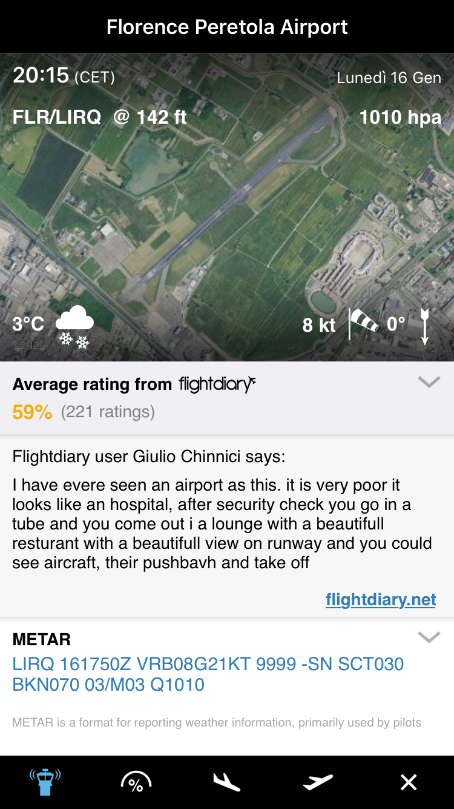Tap the snow cloud weather icon
454x809 pixels.
(x=74, y=326)
